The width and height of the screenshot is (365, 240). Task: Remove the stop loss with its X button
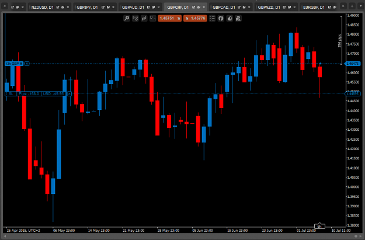(x=69, y=94)
